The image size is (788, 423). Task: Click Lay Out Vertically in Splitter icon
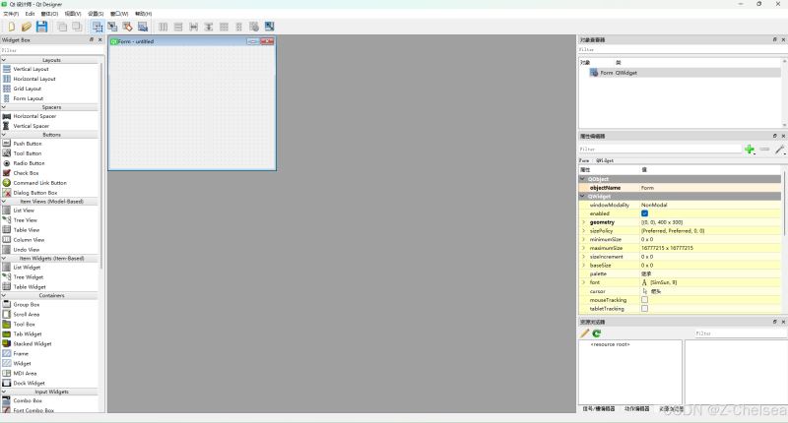[x=209, y=27]
